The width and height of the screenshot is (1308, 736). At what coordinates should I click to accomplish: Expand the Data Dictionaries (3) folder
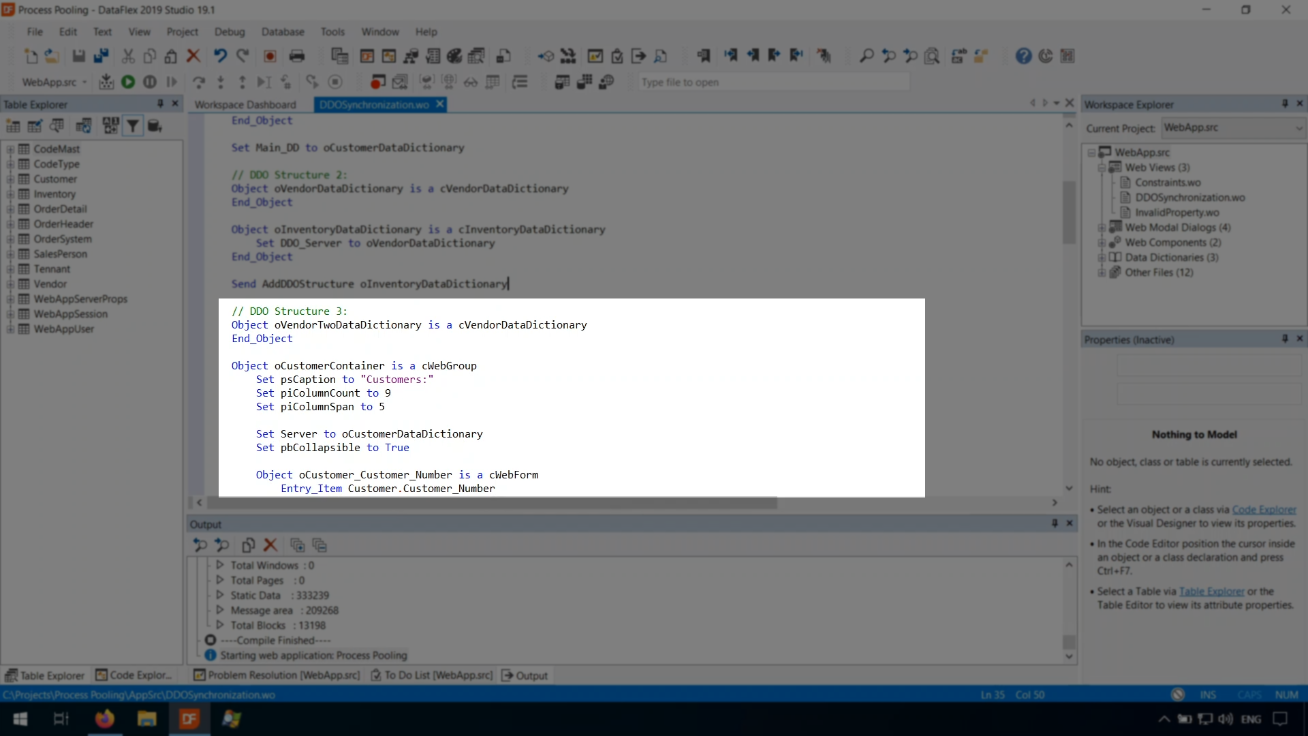click(1102, 258)
